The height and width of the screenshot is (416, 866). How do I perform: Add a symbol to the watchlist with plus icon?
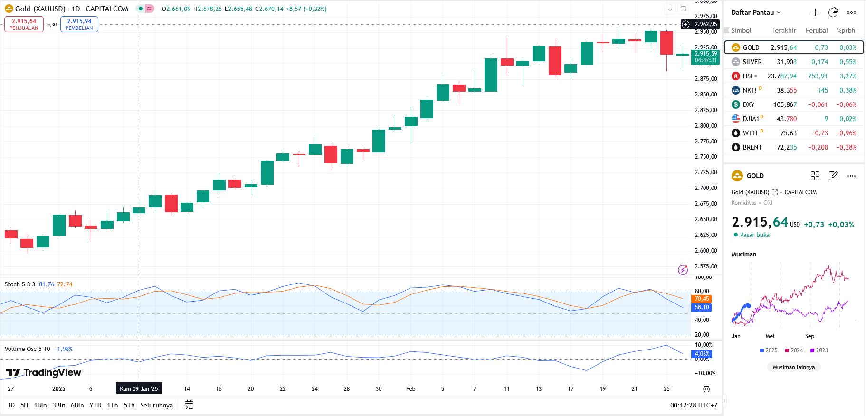[815, 12]
